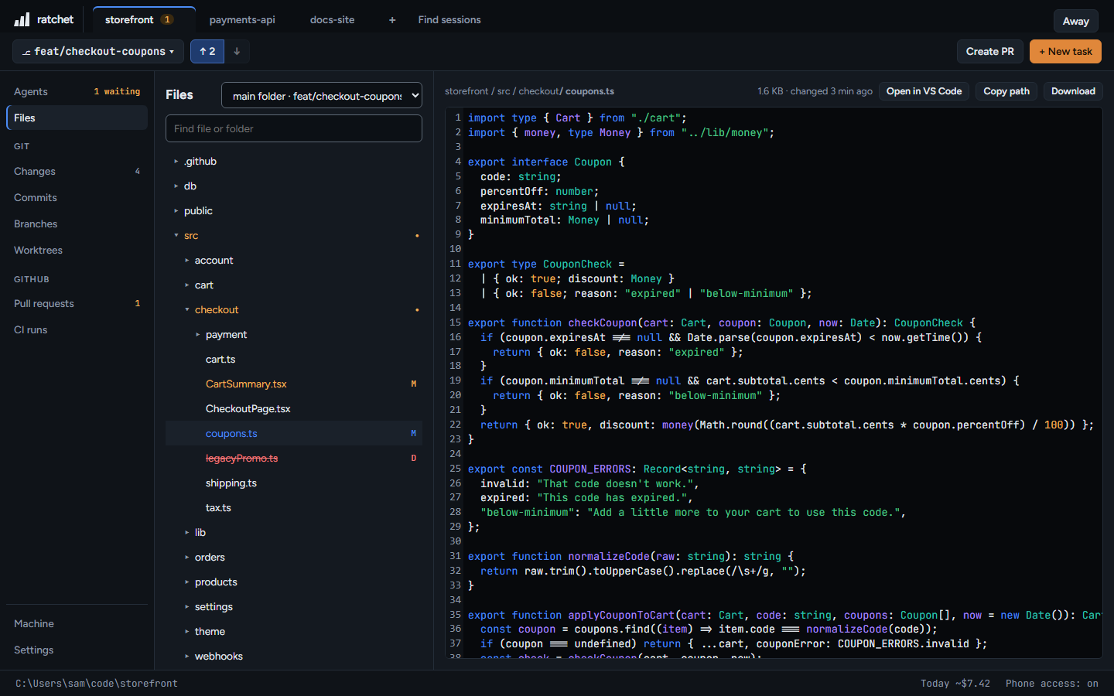Click the push commits up-arrow button
The width and height of the screenshot is (1114, 696).
click(207, 51)
